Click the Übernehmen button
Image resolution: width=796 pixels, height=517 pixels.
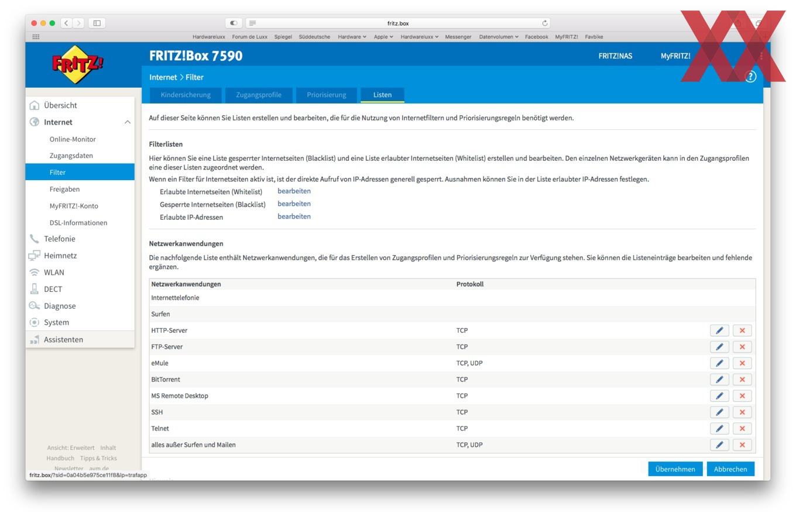click(x=675, y=469)
